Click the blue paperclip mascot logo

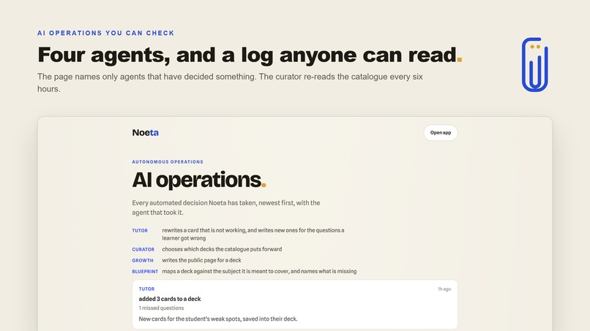coord(534,64)
